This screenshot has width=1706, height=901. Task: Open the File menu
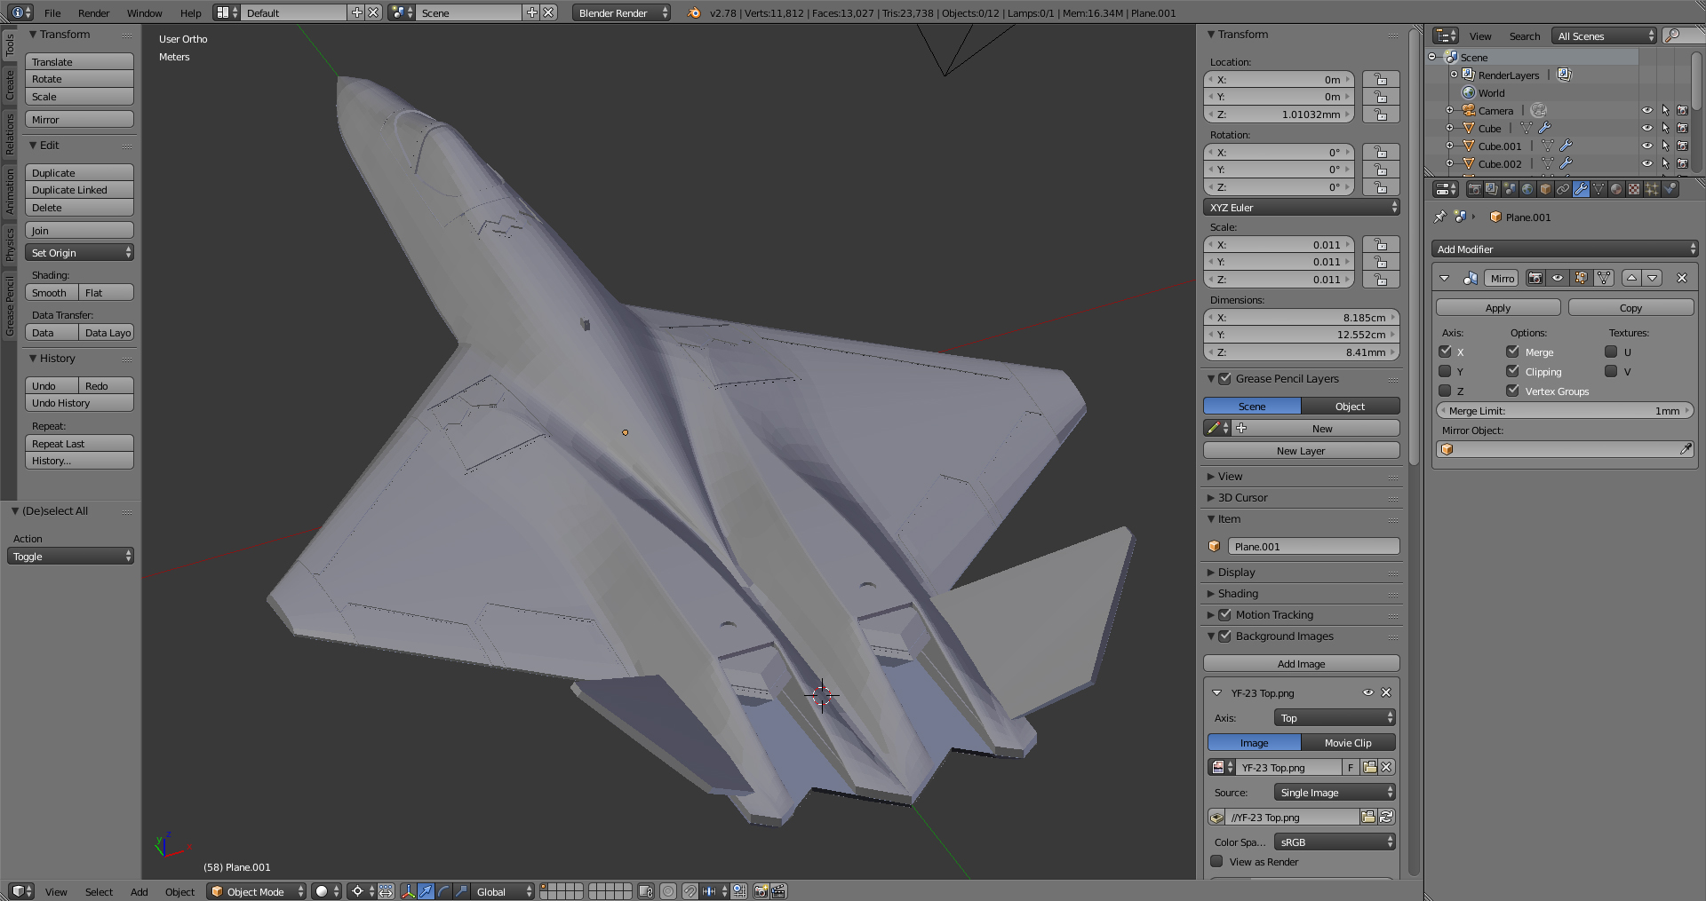[52, 12]
